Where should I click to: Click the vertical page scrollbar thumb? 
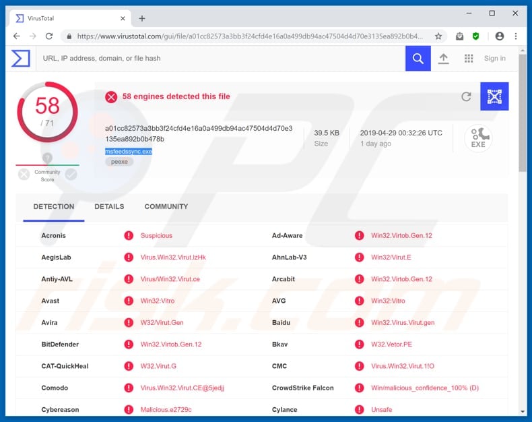pos(523,114)
